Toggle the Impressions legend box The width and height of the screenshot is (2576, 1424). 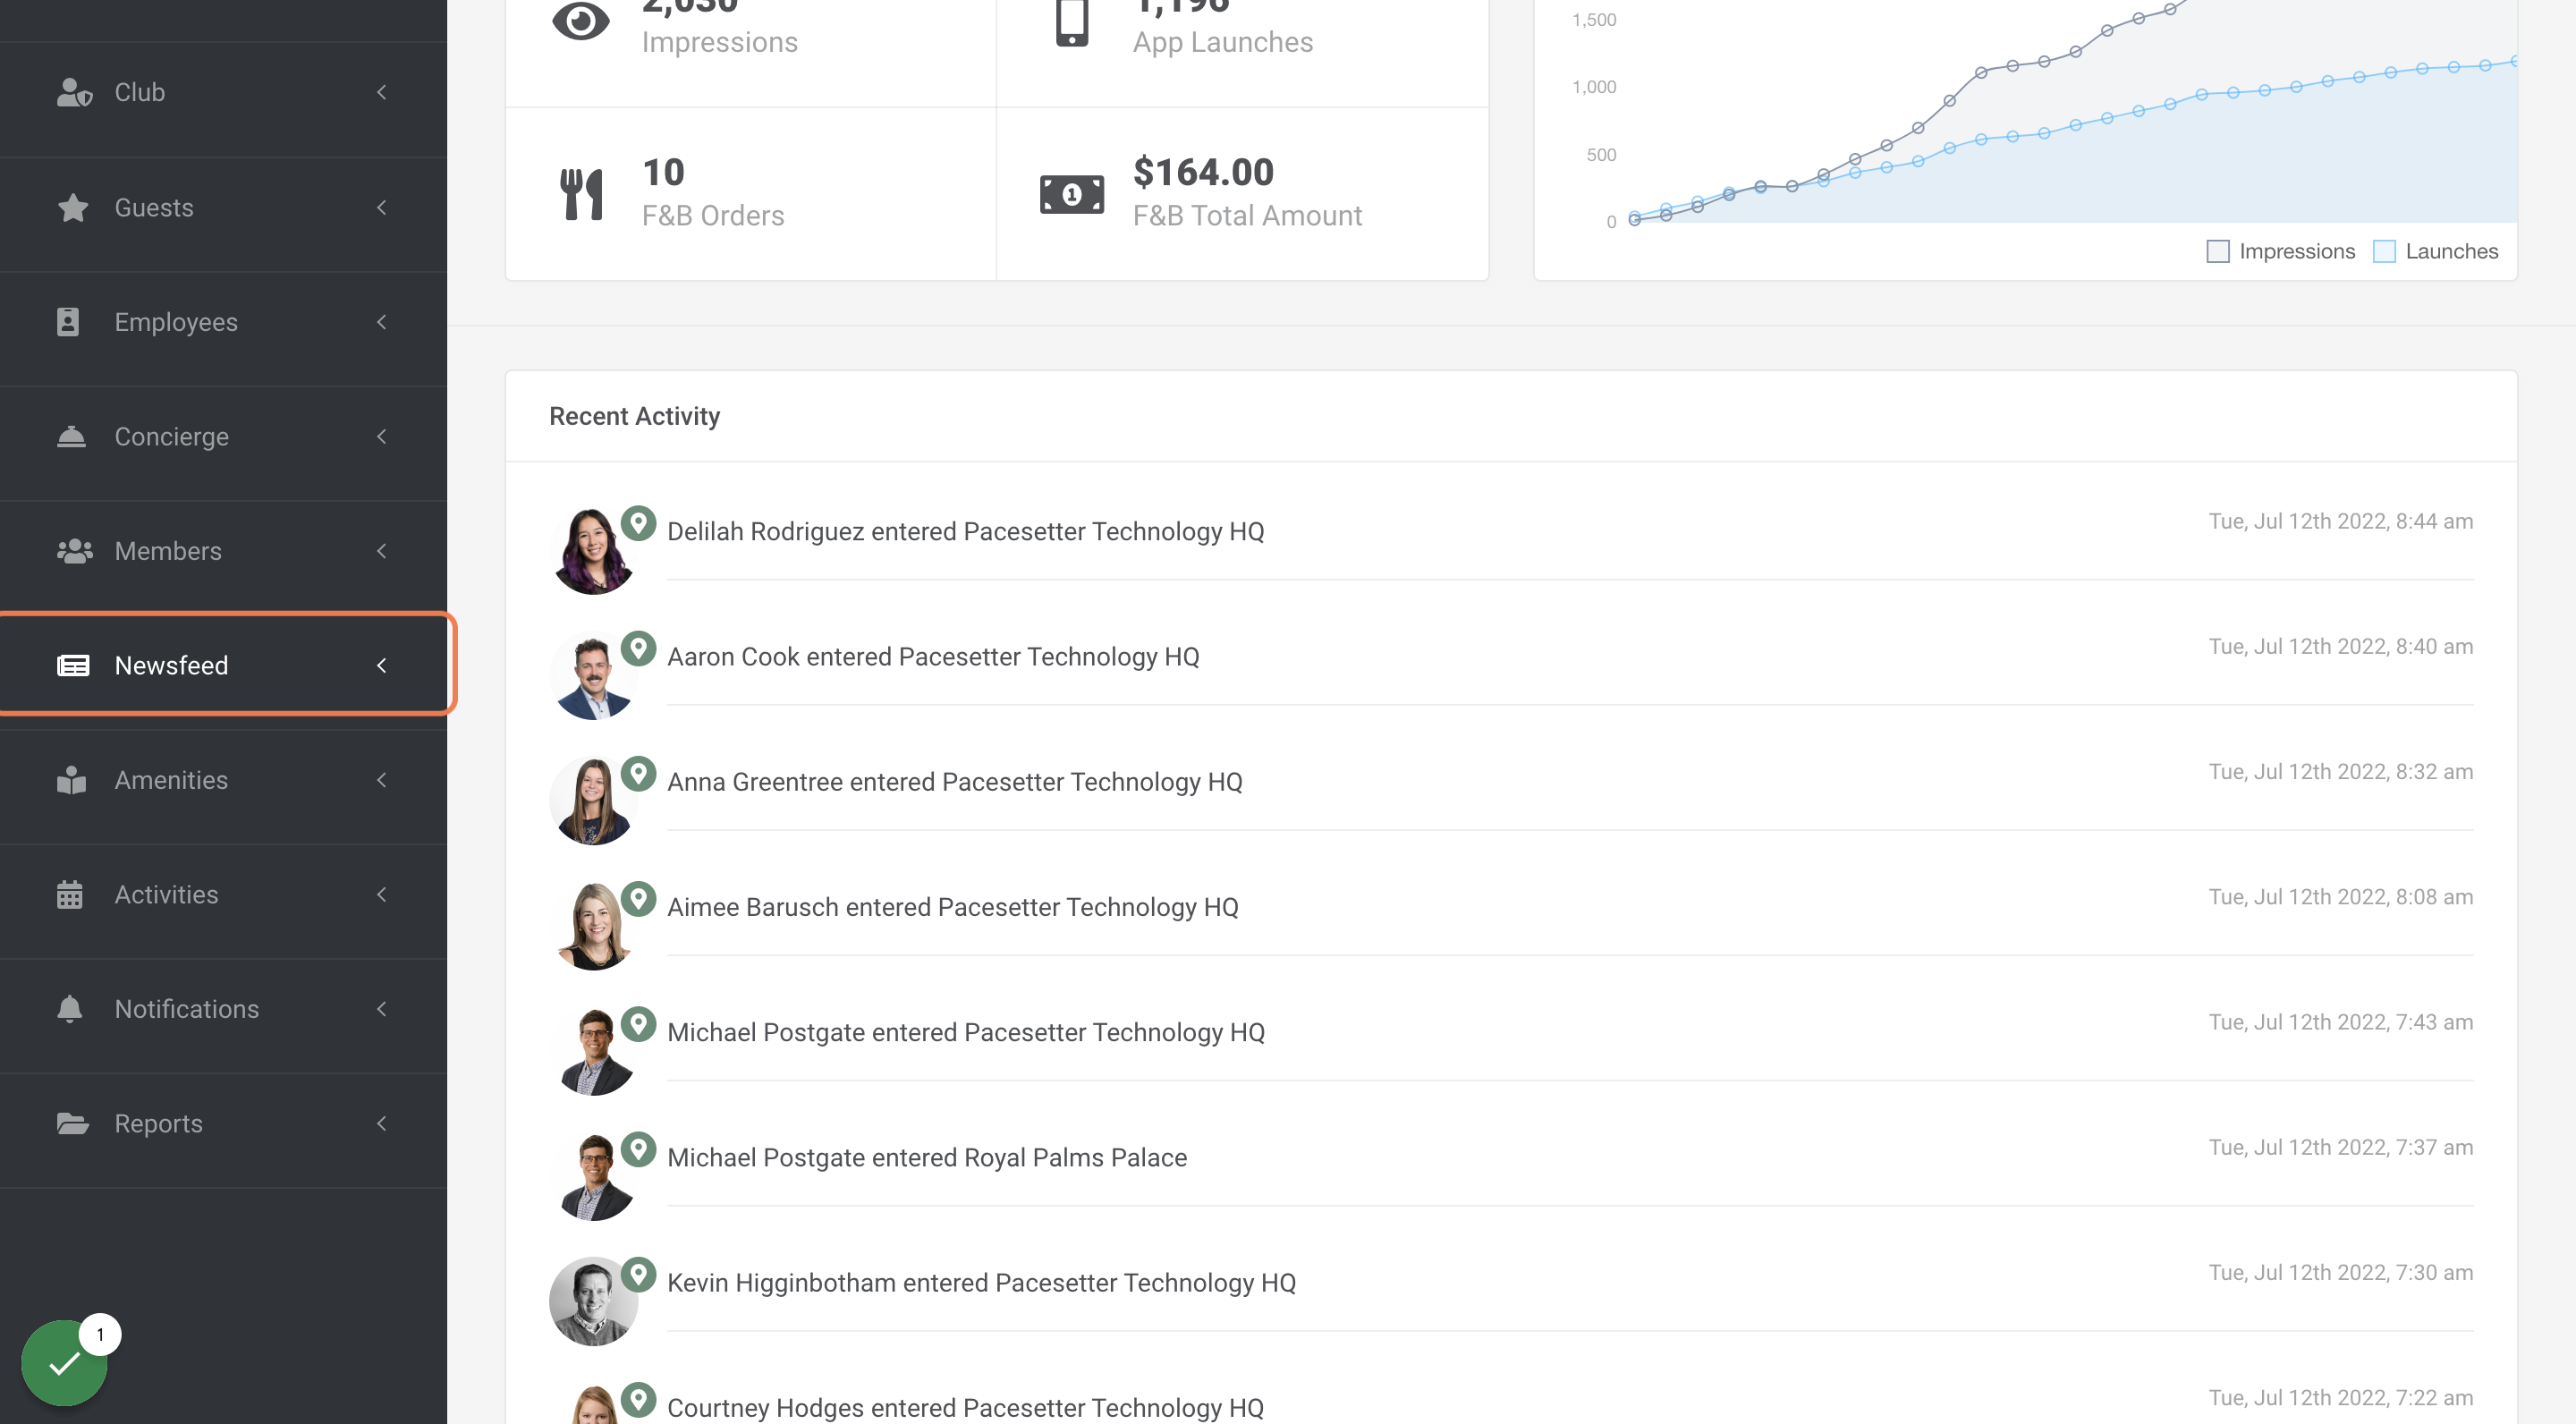click(x=2218, y=251)
